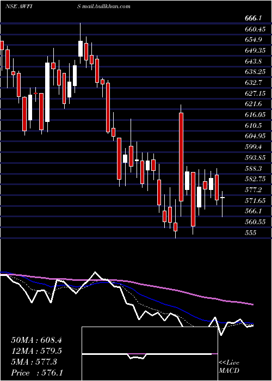This screenshot has height=381, width=272.
Task: Select the Price : 576.1 readout
Action: [36, 373]
